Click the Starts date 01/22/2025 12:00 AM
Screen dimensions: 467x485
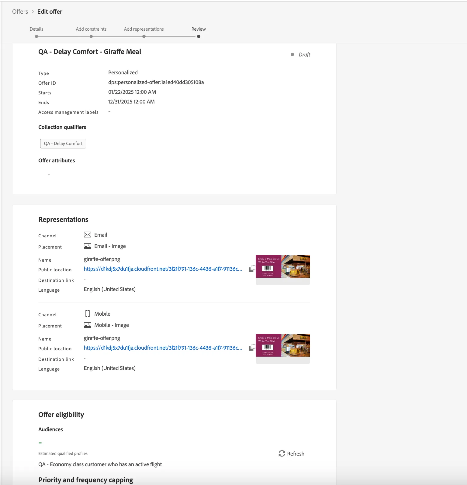click(132, 92)
